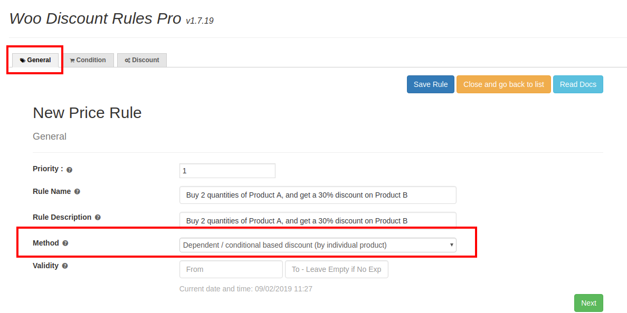Click the From validity date field
Screen dimensions: 627x313
pos(231,269)
